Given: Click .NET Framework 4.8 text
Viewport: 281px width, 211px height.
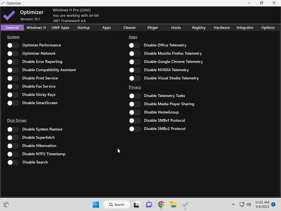Looking at the screenshot, I should tap(69, 21).
